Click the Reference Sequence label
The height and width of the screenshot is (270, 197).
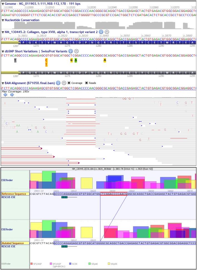point(14,194)
